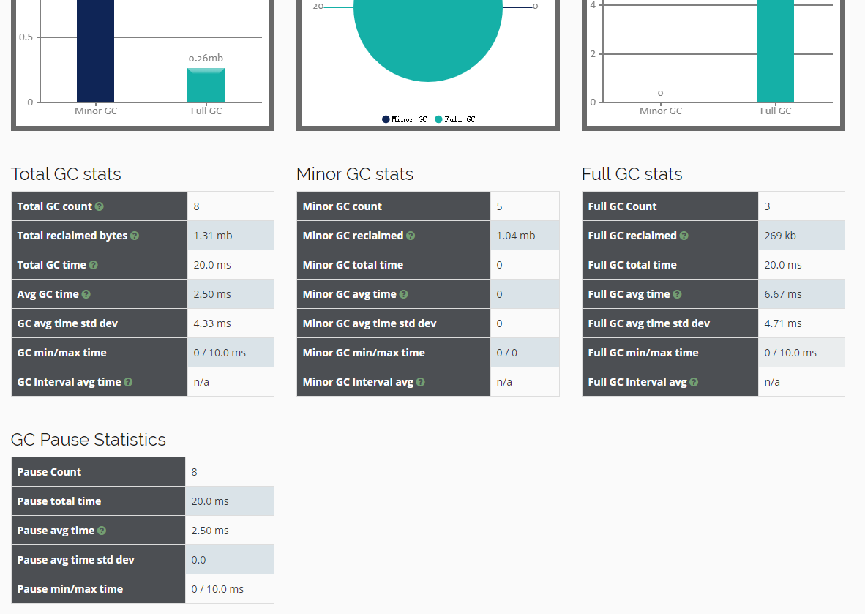Click help icon next to Minor GC Interval avg
865x614 pixels.
[x=420, y=382]
